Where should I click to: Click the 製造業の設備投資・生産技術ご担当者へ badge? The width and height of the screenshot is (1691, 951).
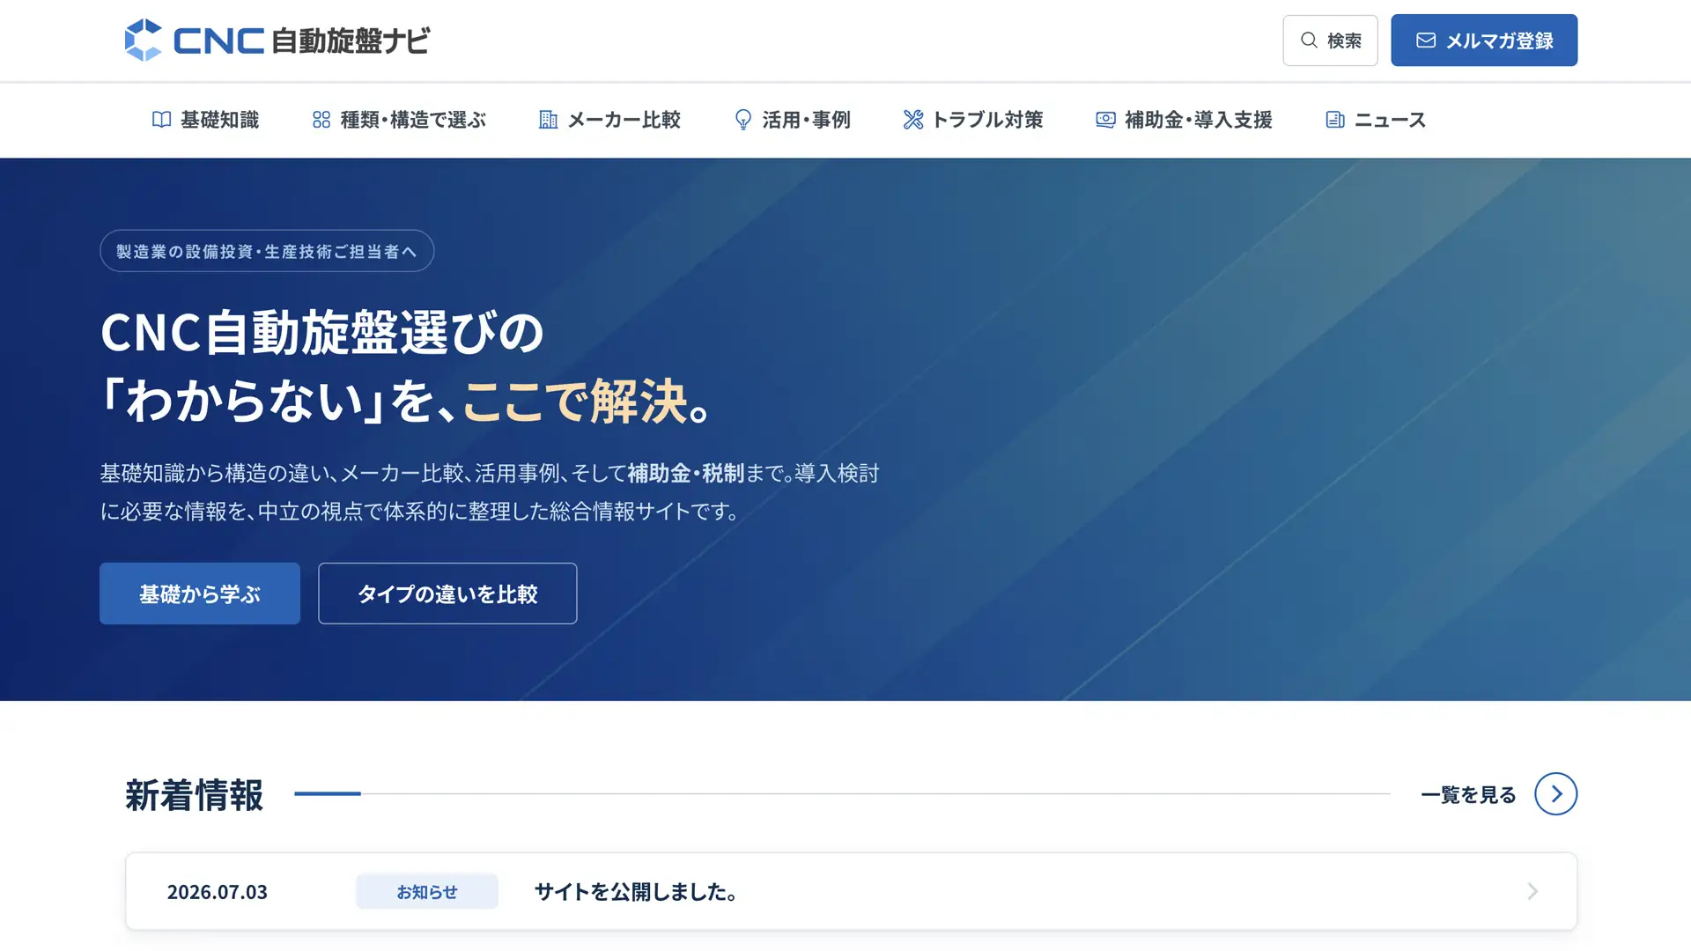click(267, 251)
